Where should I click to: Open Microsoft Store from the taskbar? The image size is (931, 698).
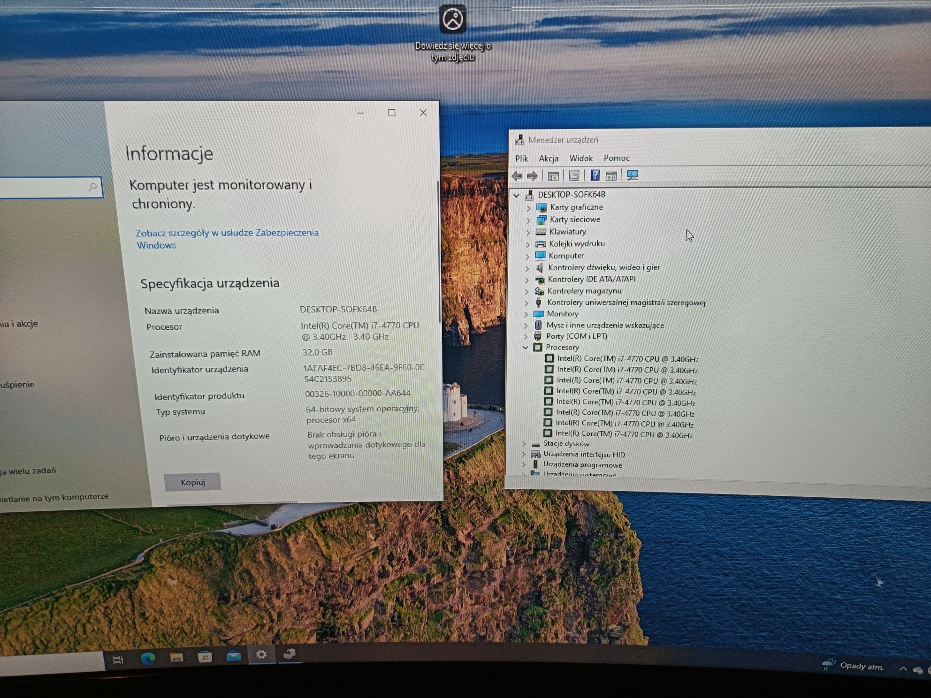[x=205, y=657]
